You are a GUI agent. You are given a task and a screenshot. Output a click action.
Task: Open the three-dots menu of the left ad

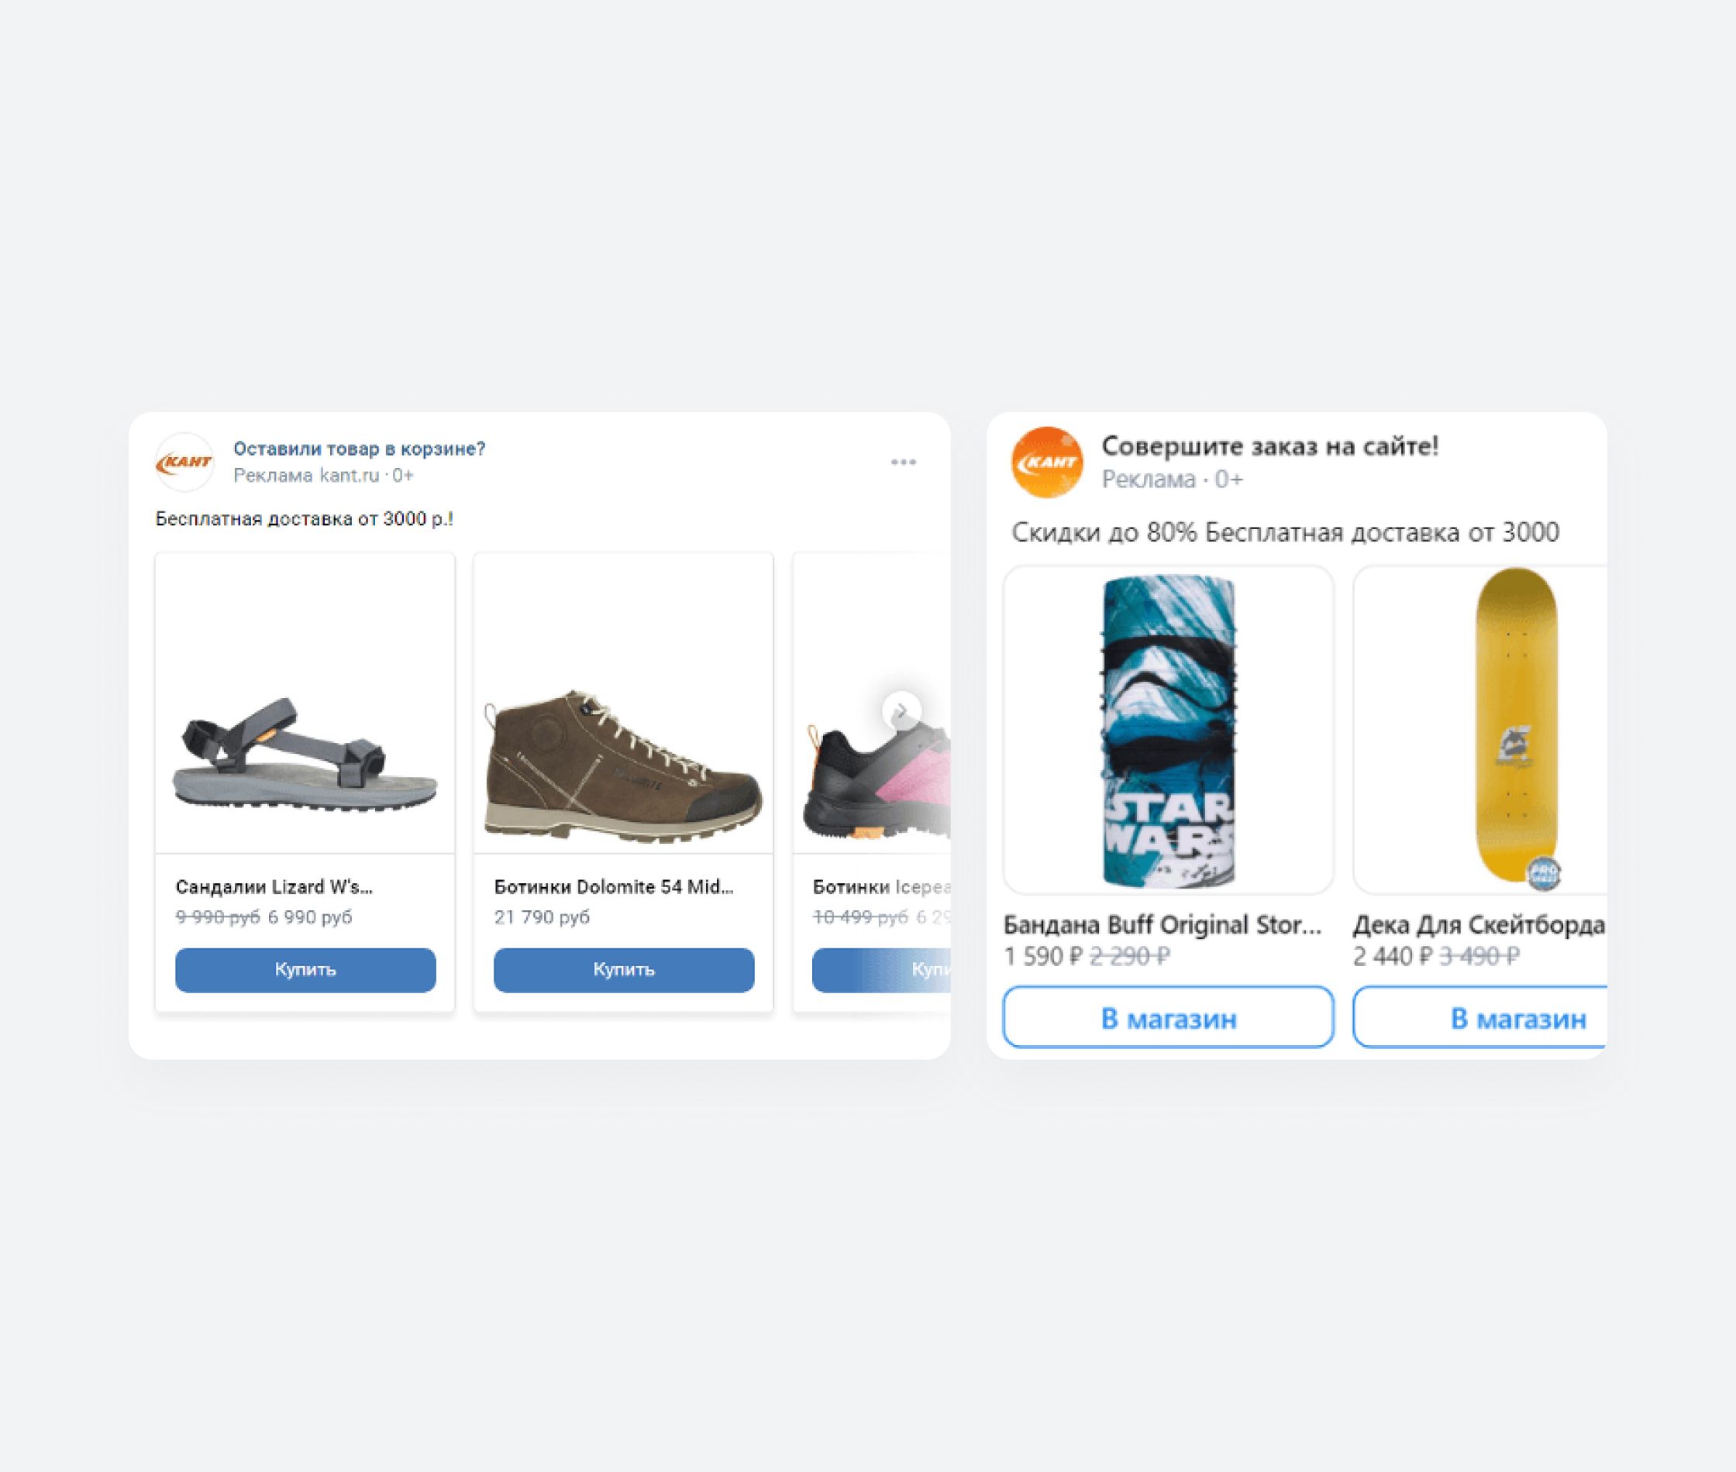[x=903, y=462]
